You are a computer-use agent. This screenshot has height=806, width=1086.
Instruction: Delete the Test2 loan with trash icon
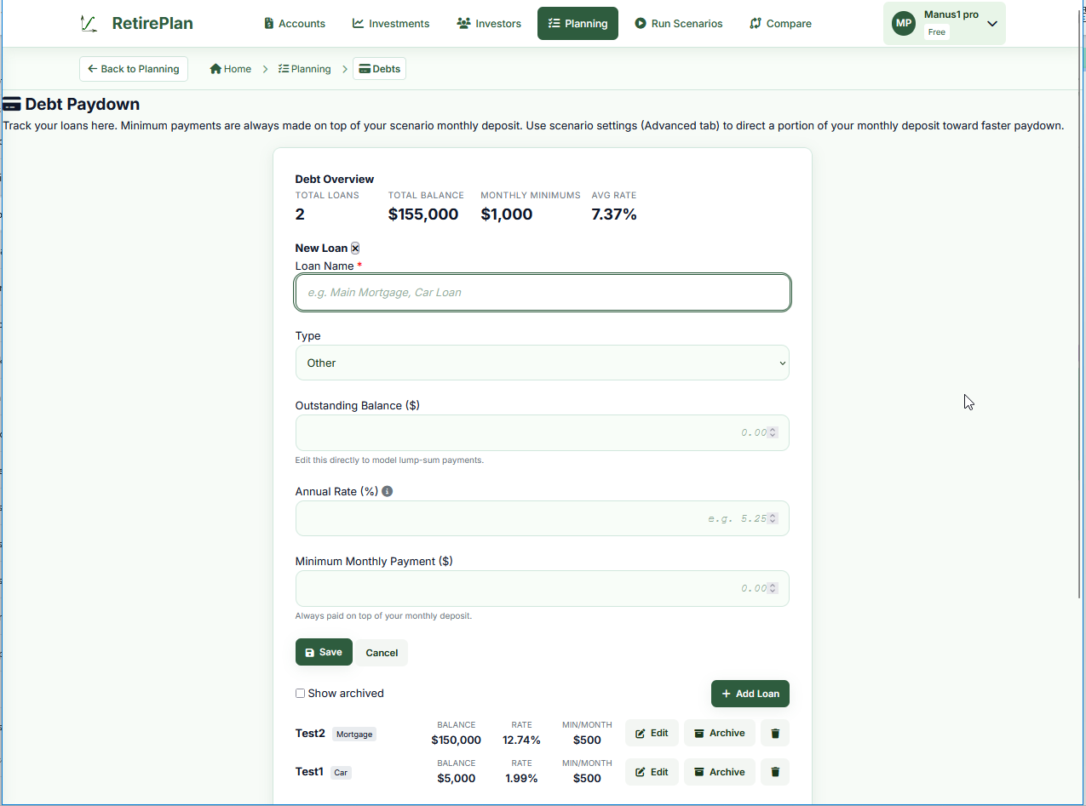775,733
